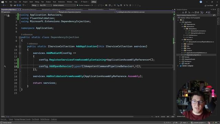Select ApplicationAssemblyReference.cs file

pos(197,53)
